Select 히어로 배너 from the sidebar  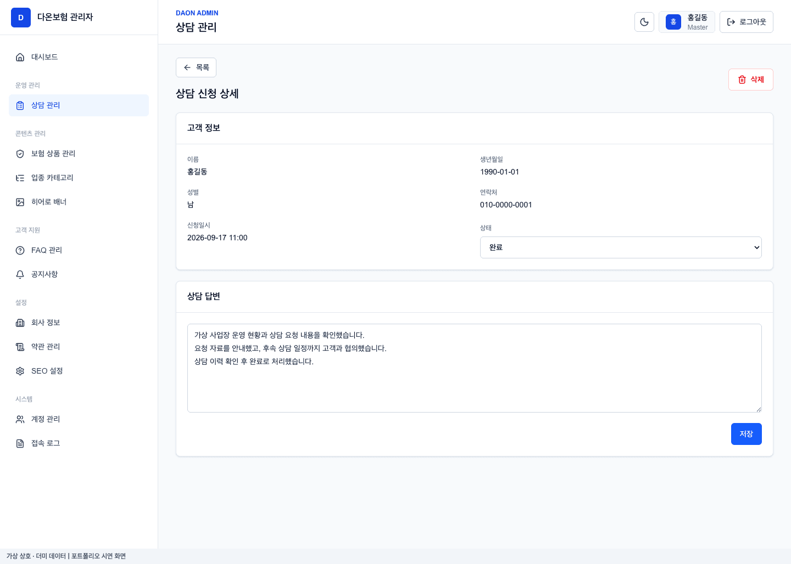click(79, 202)
